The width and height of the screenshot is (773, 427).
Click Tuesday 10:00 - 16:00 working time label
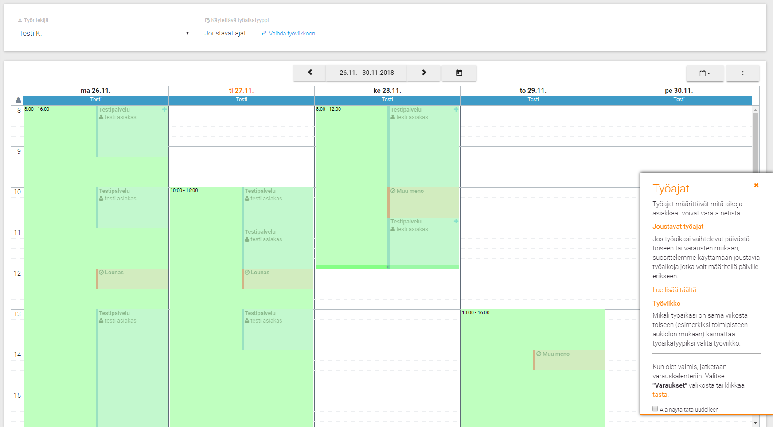(x=184, y=190)
